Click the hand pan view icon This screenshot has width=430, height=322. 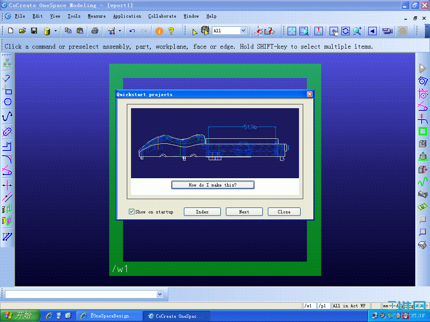[334, 31]
